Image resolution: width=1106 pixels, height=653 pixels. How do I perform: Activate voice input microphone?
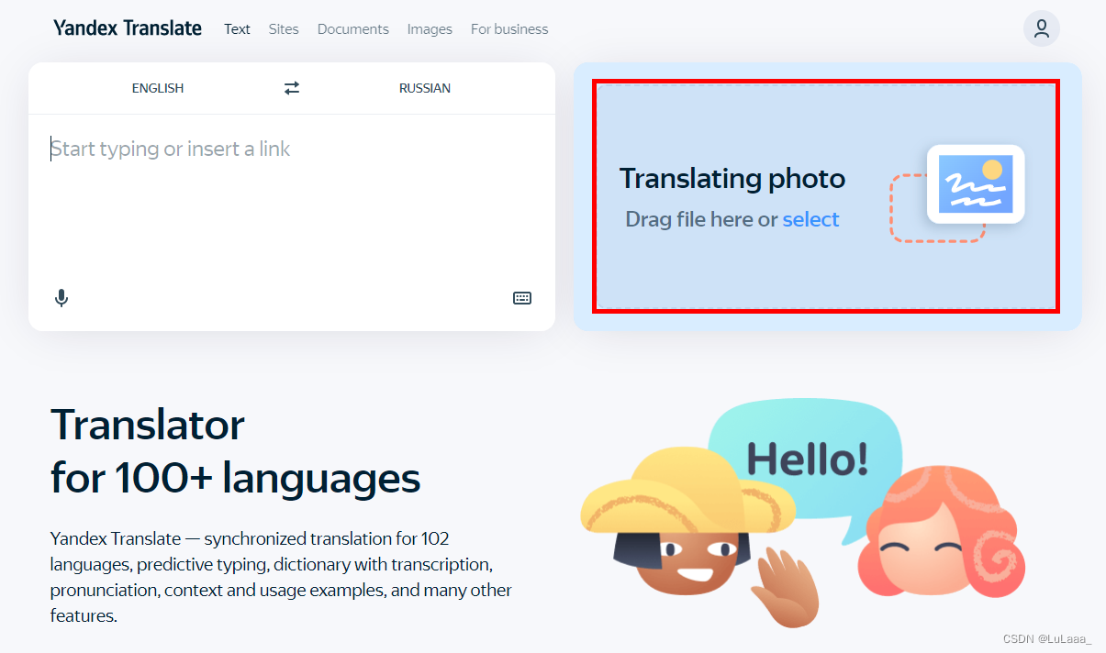61,298
